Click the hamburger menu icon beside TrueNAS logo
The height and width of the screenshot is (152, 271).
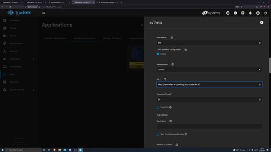(44, 13)
